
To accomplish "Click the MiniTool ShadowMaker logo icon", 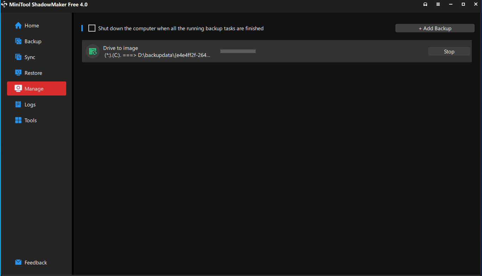I will pyautogui.click(x=5, y=5).
